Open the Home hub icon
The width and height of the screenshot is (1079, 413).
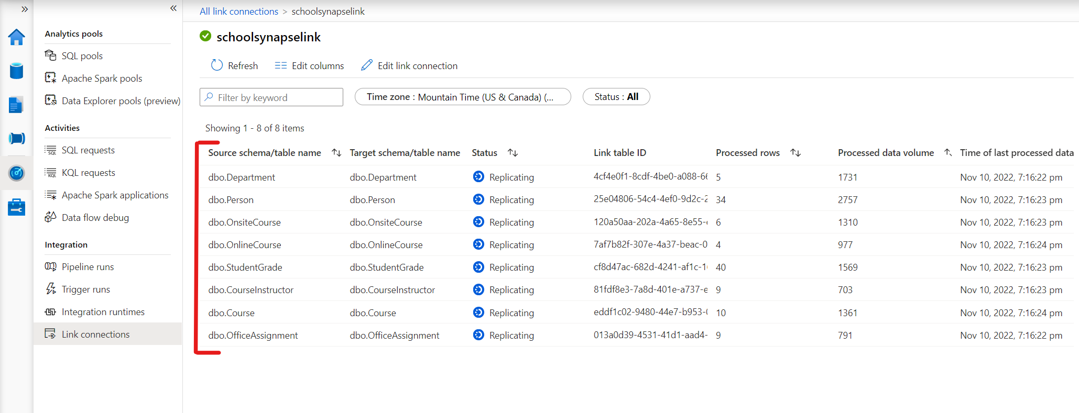click(16, 37)
